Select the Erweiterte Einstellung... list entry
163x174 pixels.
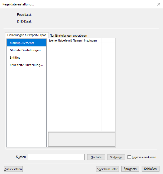(26, 65)
